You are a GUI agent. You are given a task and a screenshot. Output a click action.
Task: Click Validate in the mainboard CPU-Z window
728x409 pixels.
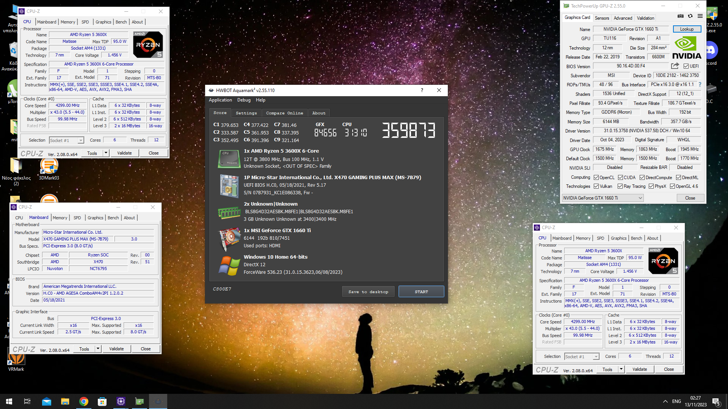coord(116,349)
